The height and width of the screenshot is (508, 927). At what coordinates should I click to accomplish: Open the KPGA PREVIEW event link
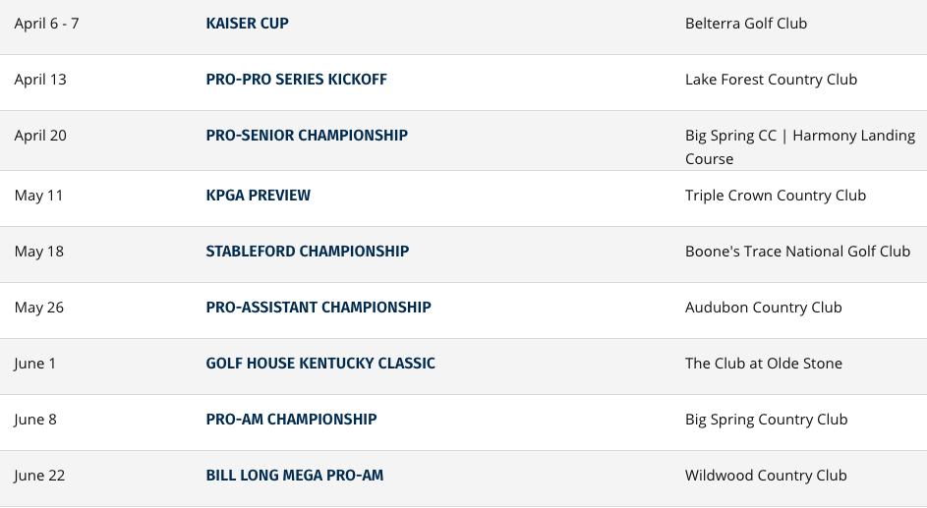click(258, 196)
